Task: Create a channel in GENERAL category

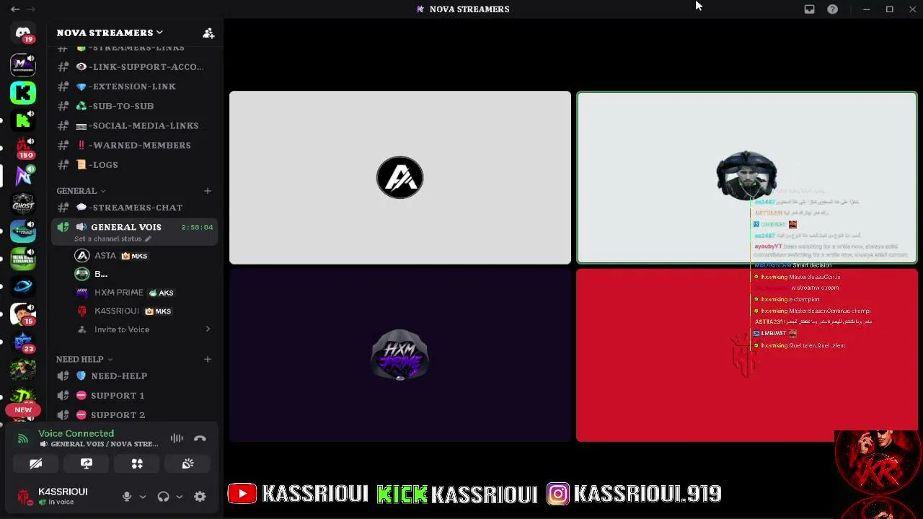Action: click(x=208, y=191)
